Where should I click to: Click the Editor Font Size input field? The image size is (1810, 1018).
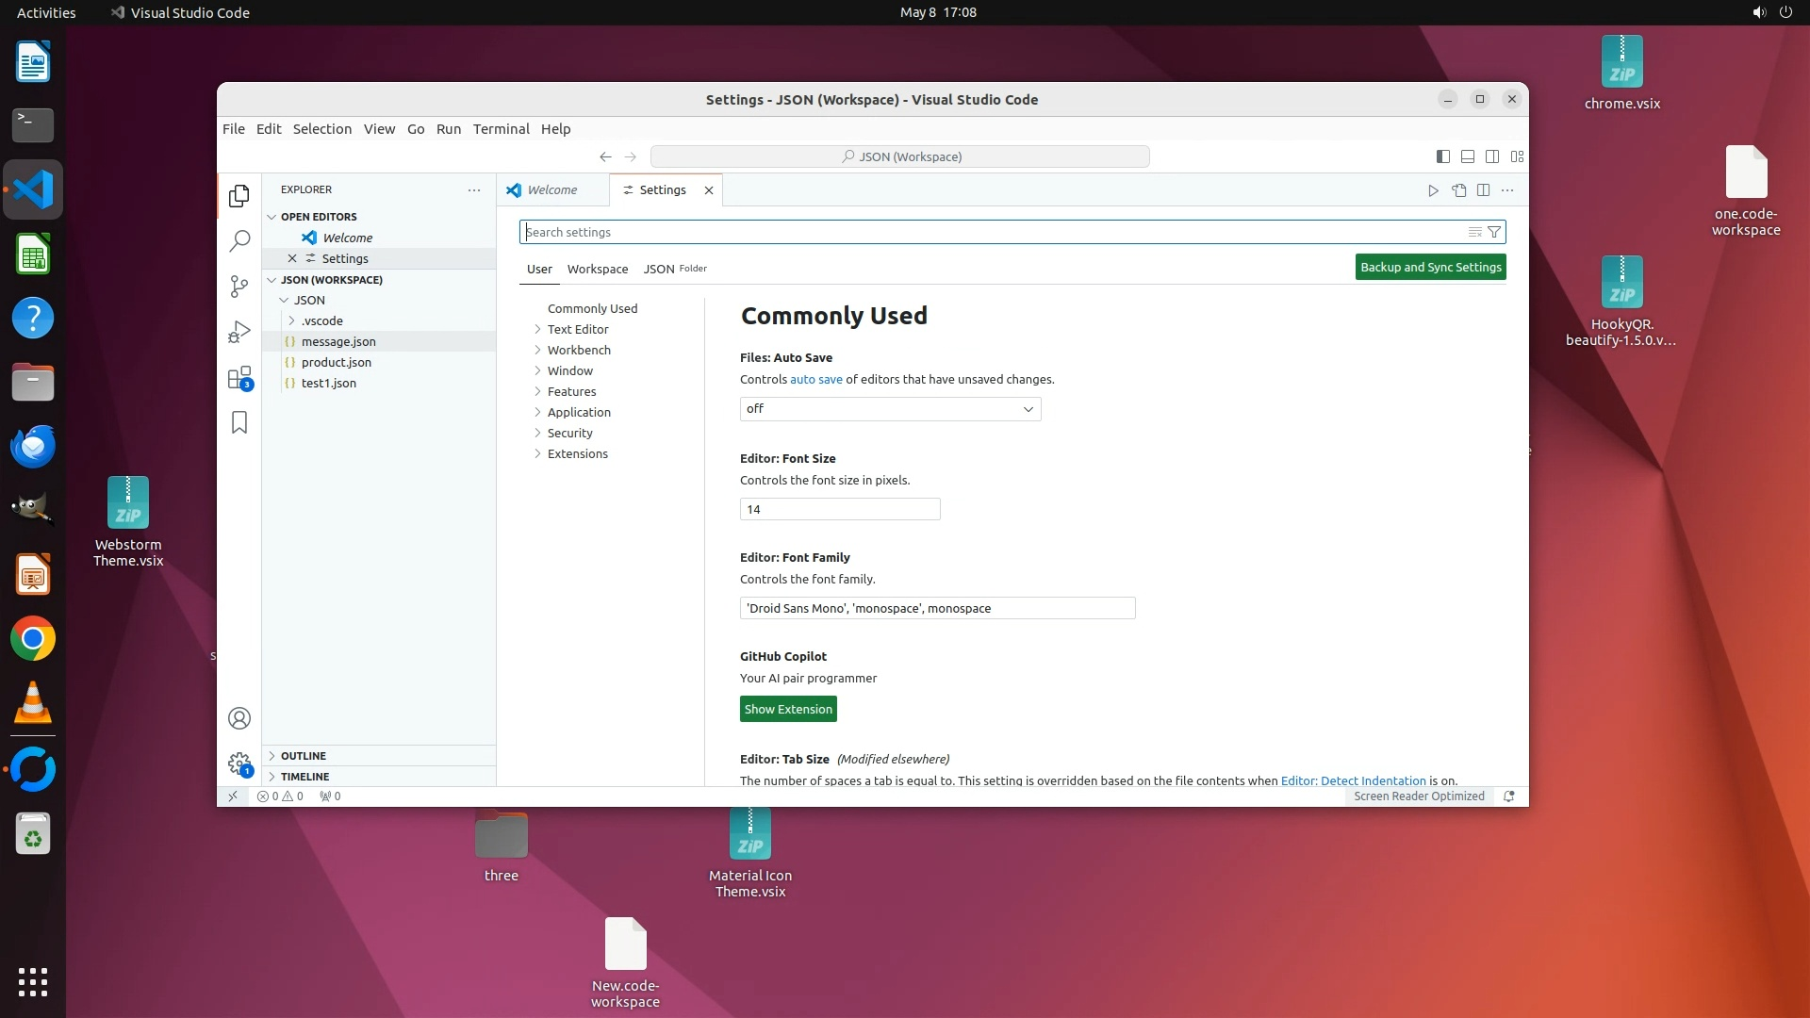coord(839,510)
